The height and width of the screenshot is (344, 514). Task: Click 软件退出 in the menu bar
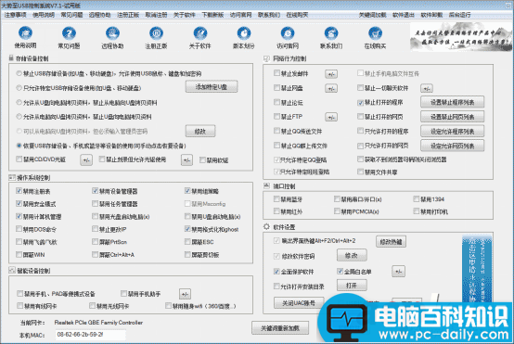click(404, 15)
